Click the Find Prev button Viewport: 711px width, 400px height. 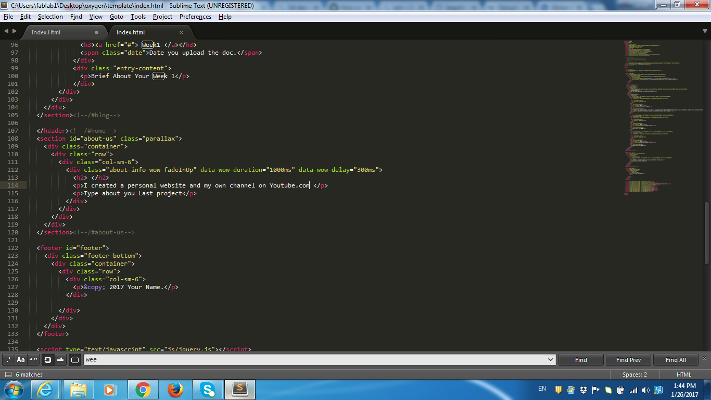click(628, 360)
